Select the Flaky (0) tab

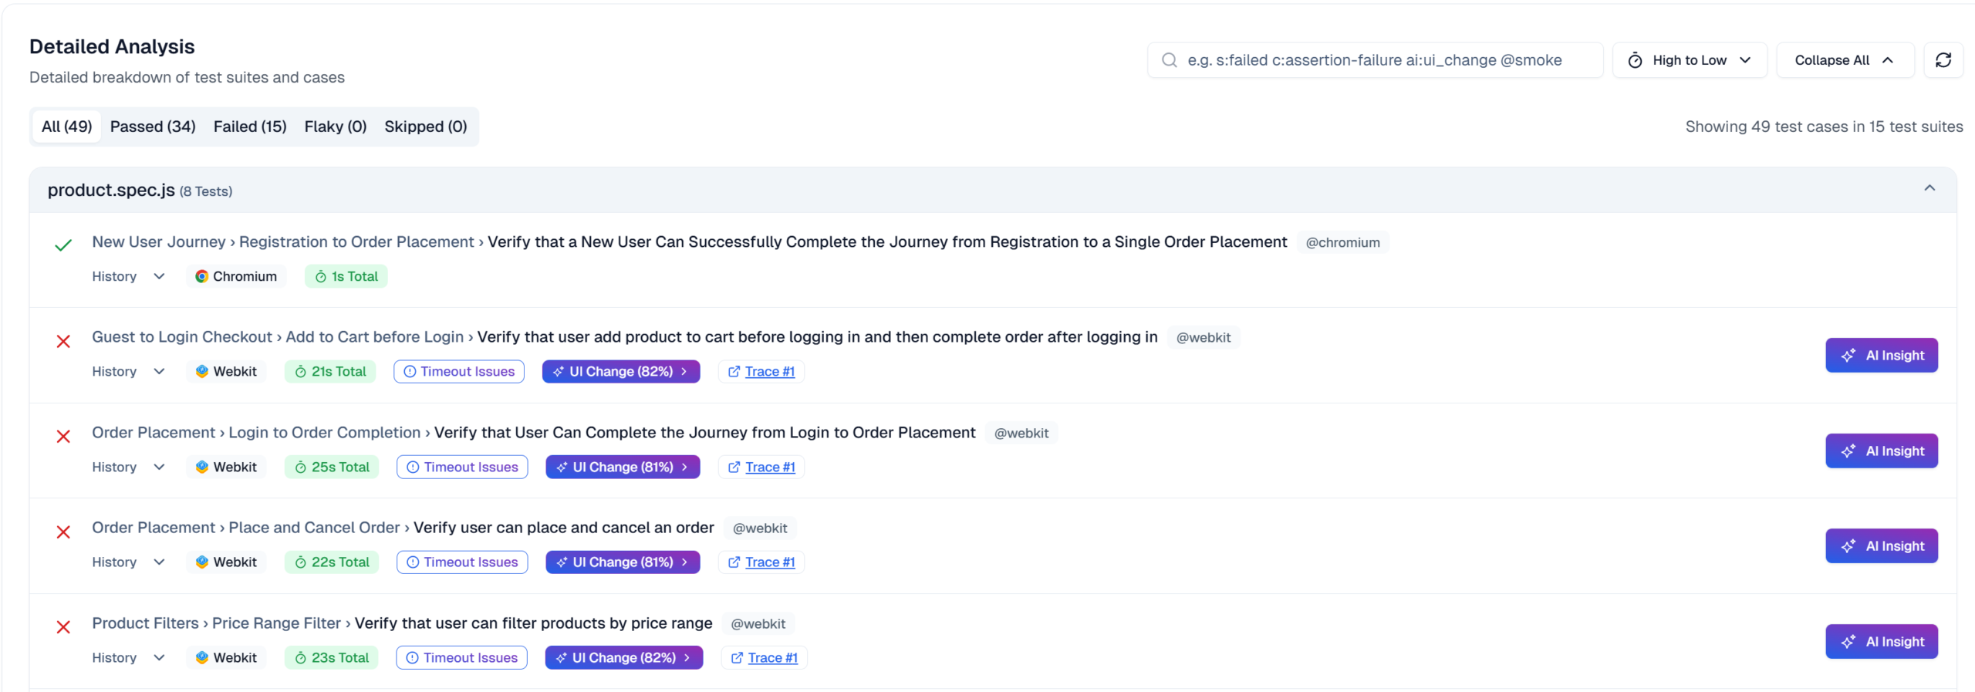pos(335,127)
